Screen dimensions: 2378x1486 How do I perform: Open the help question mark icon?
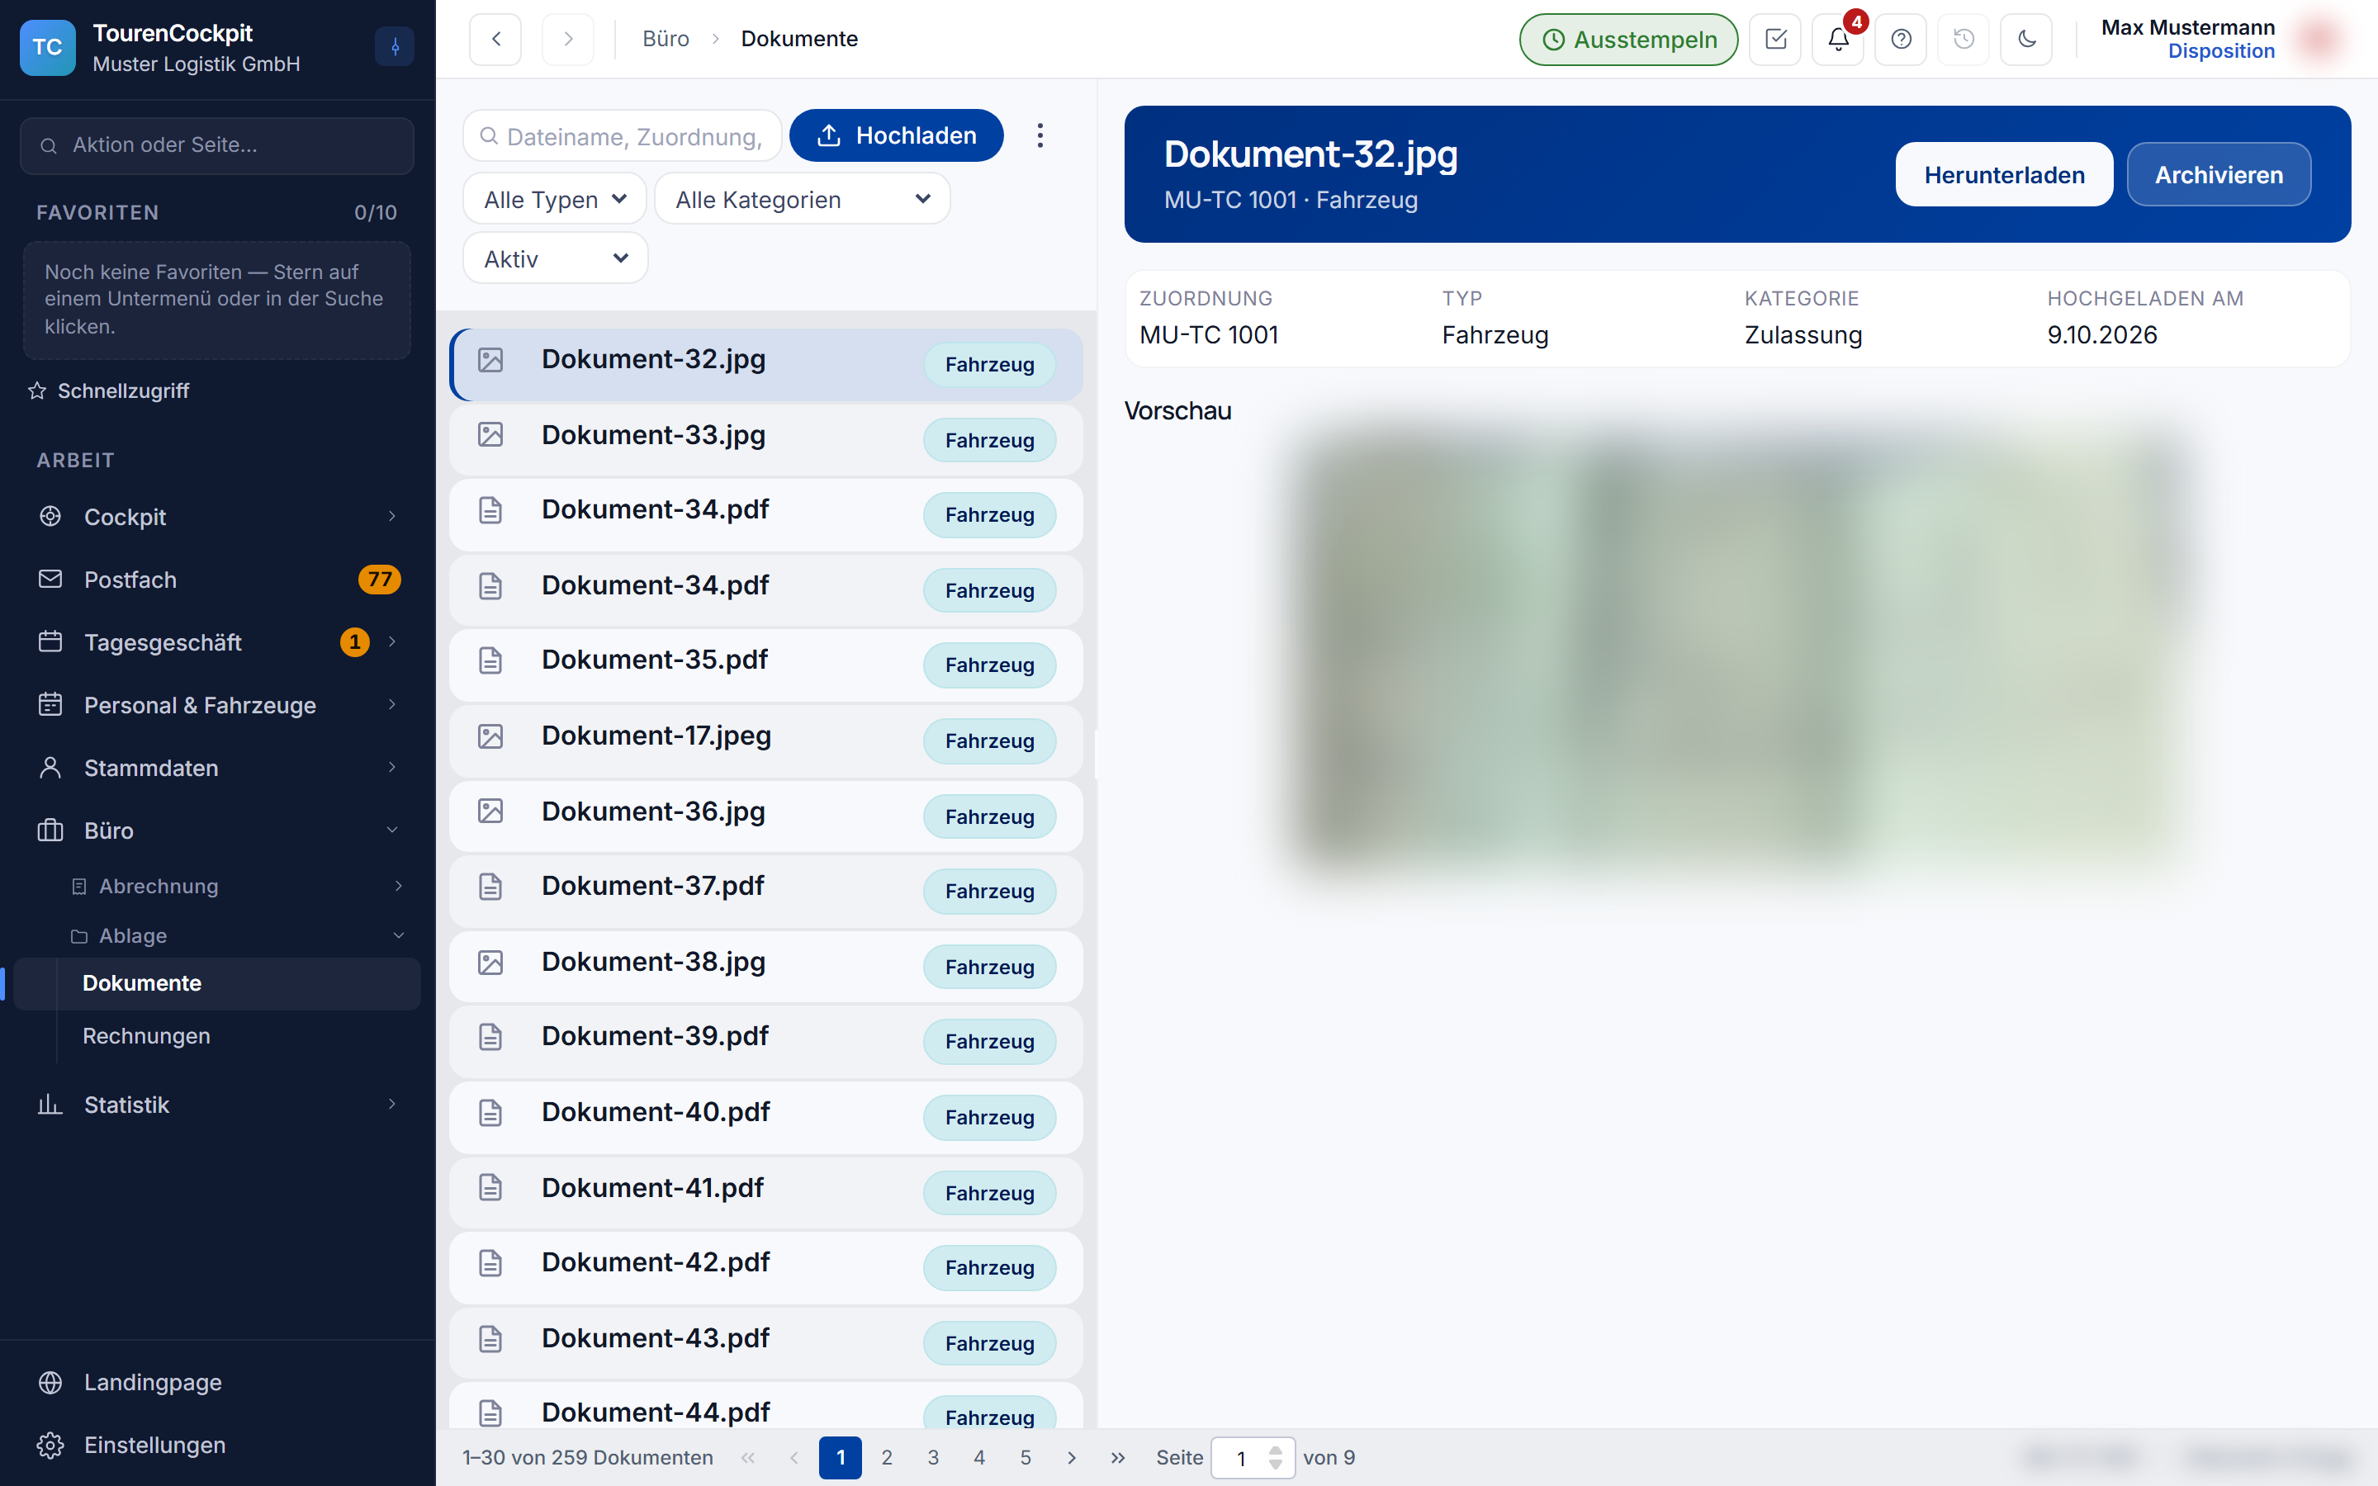pos(1901,40)
